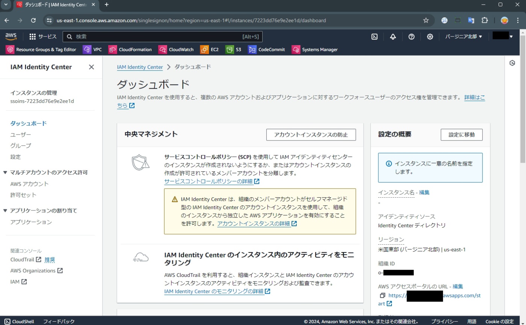Open the AWS Organizations related console link
526x325 pixels.
pyautogui.click(x=36, y=271)
